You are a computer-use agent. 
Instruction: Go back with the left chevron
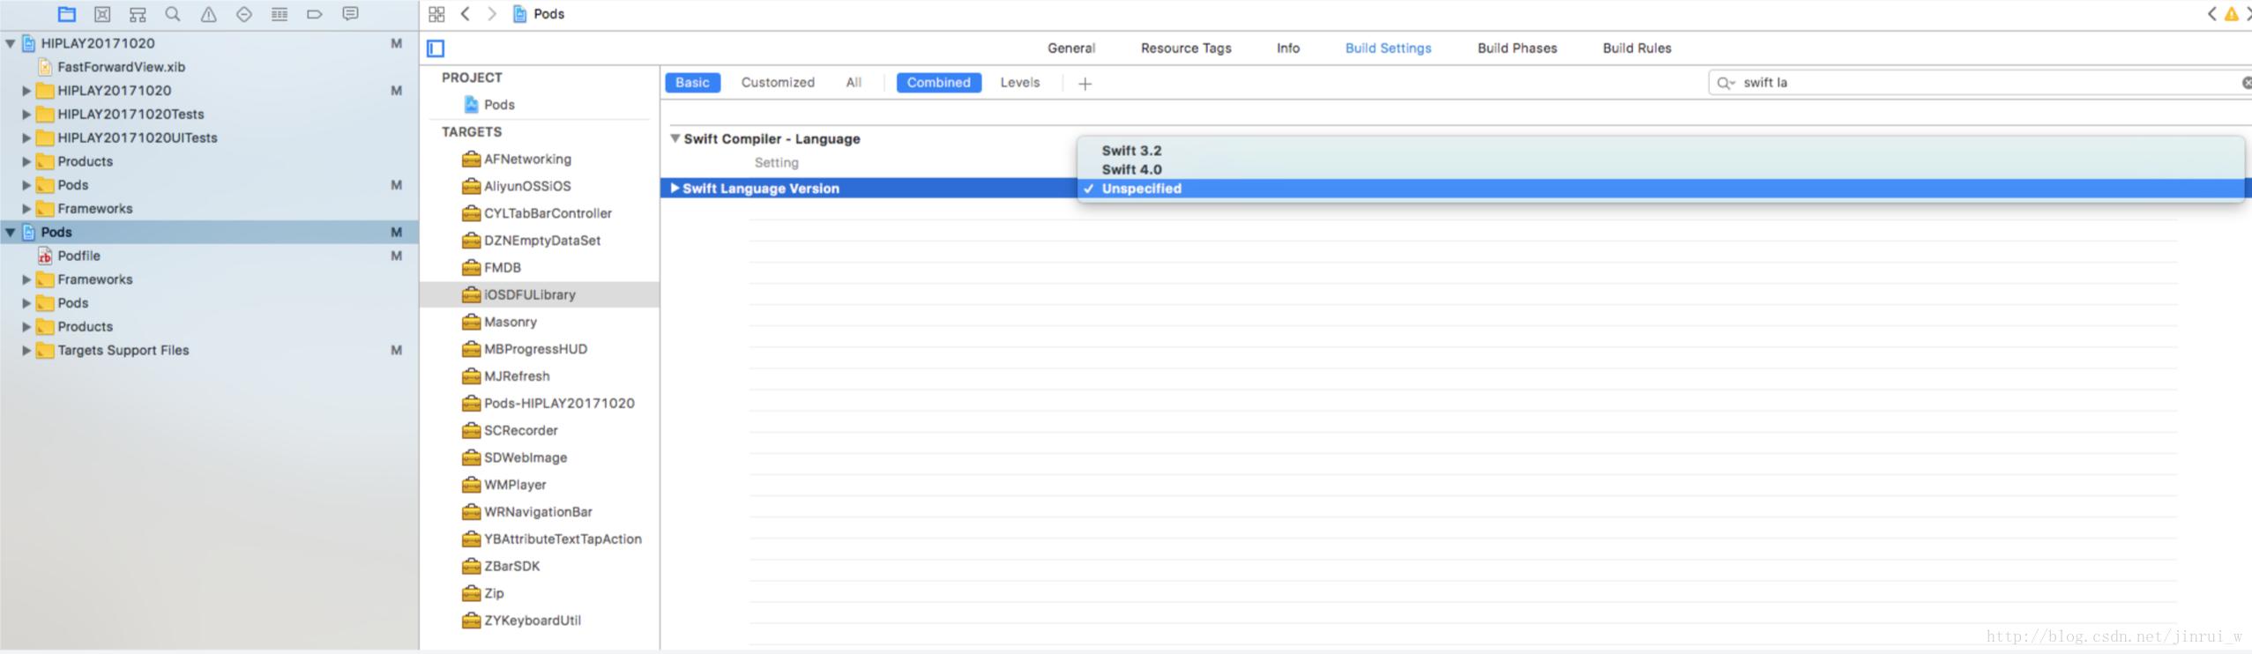click(466, 14)
